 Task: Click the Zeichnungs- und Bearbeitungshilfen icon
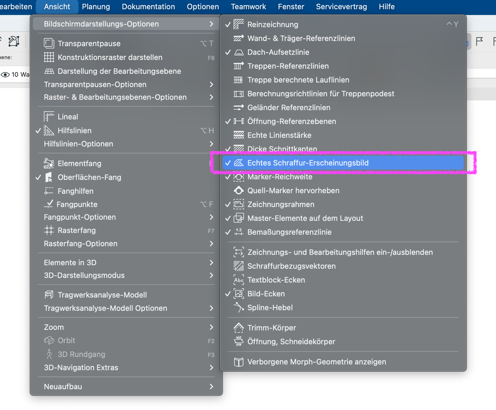click(x=239, y=252)
